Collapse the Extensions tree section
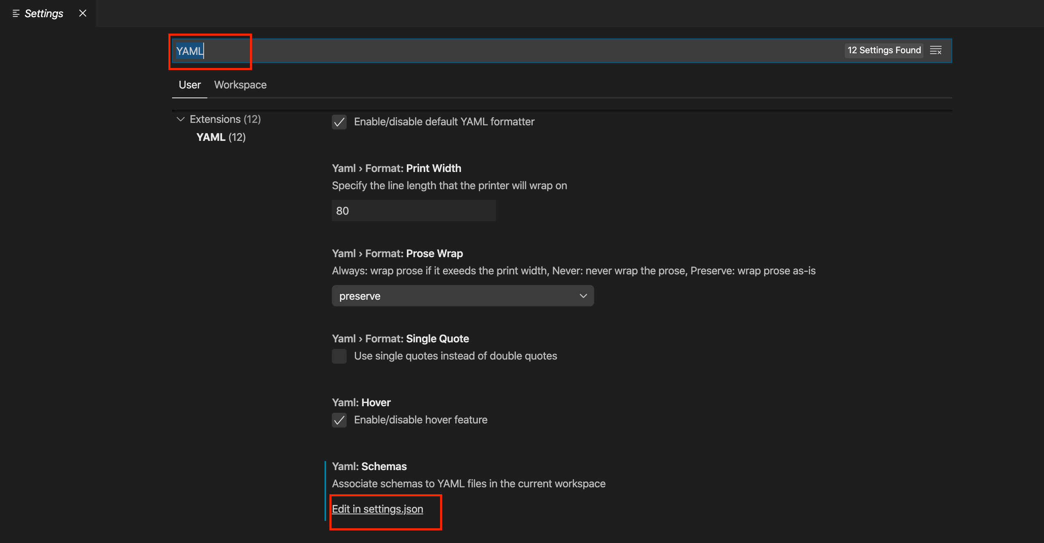Screen dimensions: 1044x543 point(180,119)
